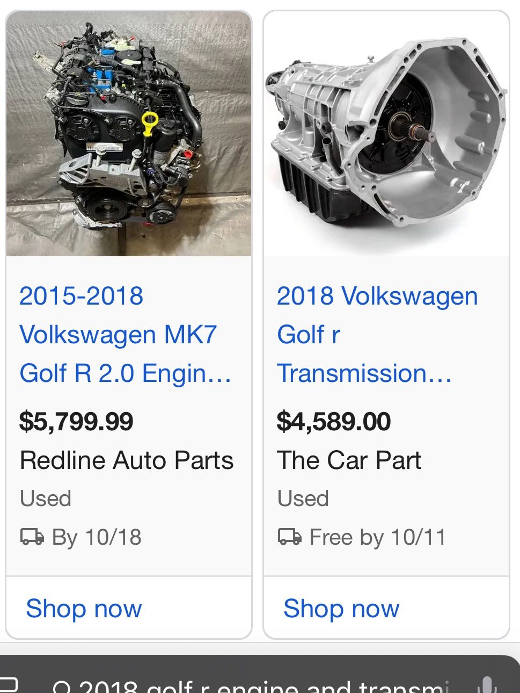Image resolution: width=520 pixels, height=693 pixels.
Task: Open the 2015-2018 Volkswagen MK7 Golf R engine listing
Action: [126, 335]
